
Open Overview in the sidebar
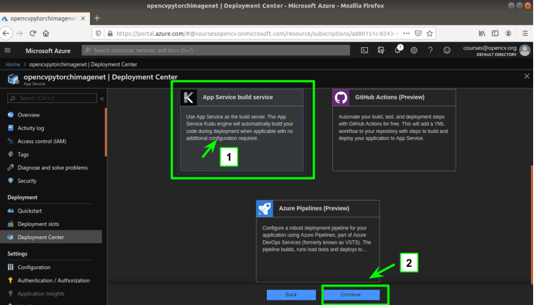tap(29, 115)
